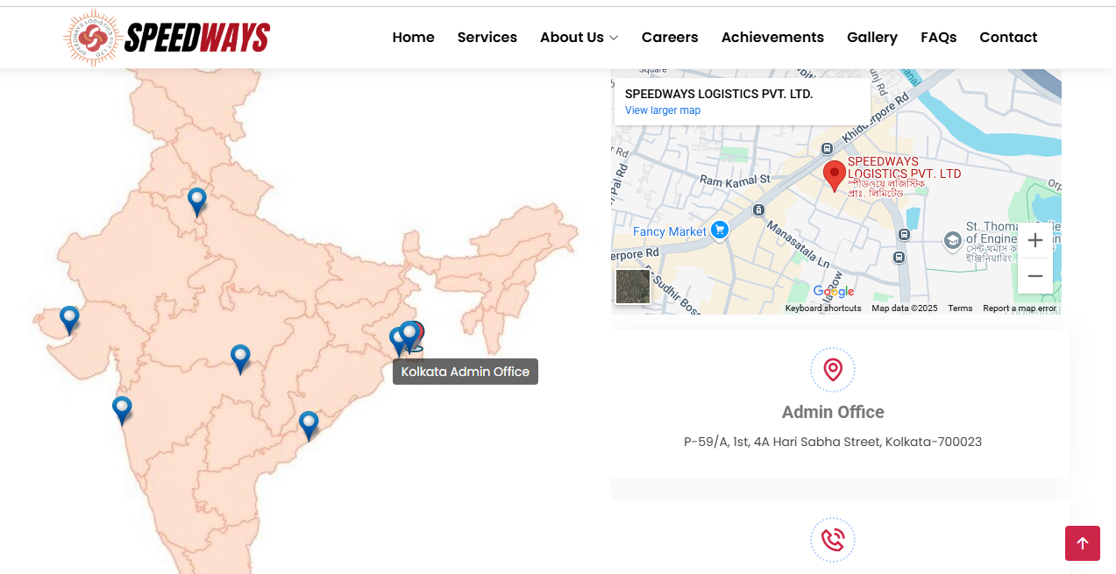Click the map pin in central India

click(x=240, y=358)
